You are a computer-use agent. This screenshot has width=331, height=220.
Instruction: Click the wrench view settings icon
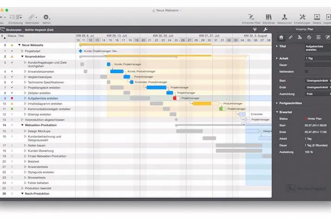(265, 30)
